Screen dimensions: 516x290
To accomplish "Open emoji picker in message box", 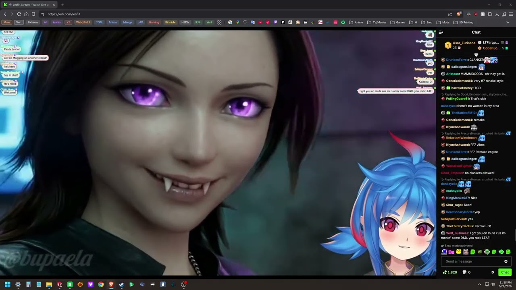I will pos(506,261).
